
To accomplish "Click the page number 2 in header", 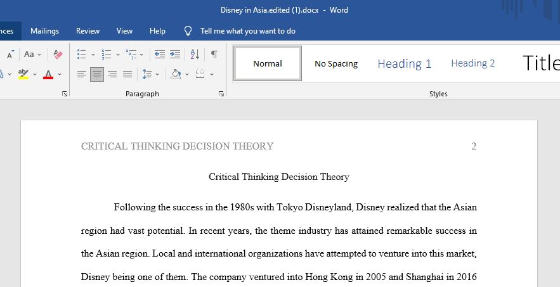I will [x=474, y=146].
